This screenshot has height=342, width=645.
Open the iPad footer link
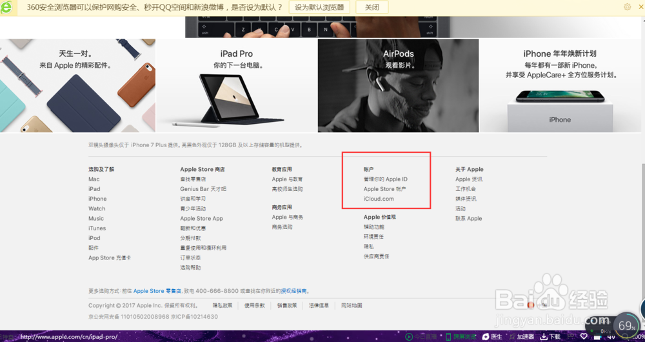(94, 189)
